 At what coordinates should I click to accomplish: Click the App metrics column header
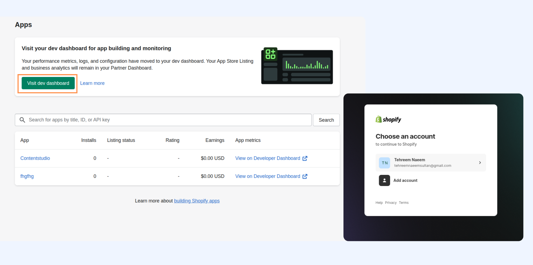(x=248, y=140)
